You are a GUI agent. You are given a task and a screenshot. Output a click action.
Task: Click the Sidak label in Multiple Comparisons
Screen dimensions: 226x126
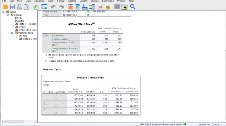coord(46,85)
